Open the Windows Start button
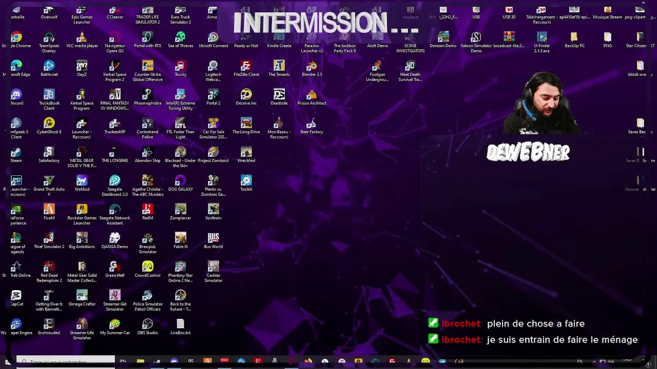This screenshot has height=369, width=657. (x=8, y=362)
